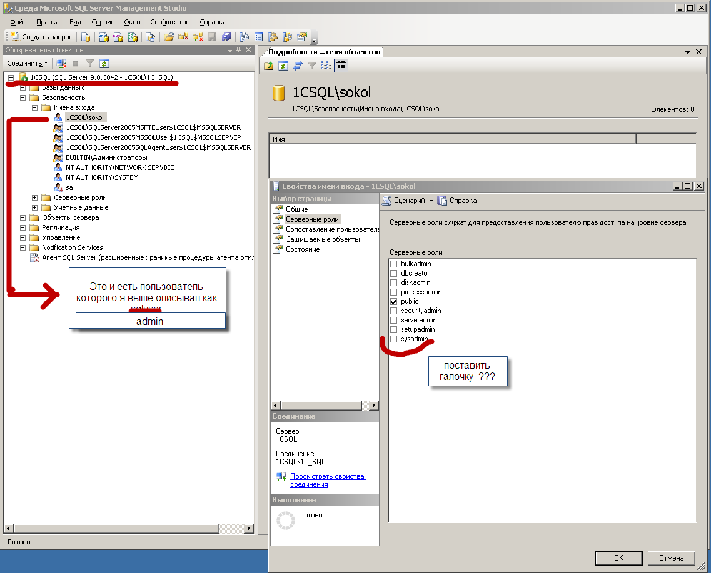Expand the Репликация folder
Screen dimensions: 711x573
(23, 228)
